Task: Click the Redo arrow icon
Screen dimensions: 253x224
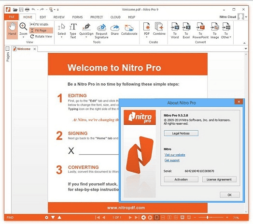Action: (x=42, y=10)
